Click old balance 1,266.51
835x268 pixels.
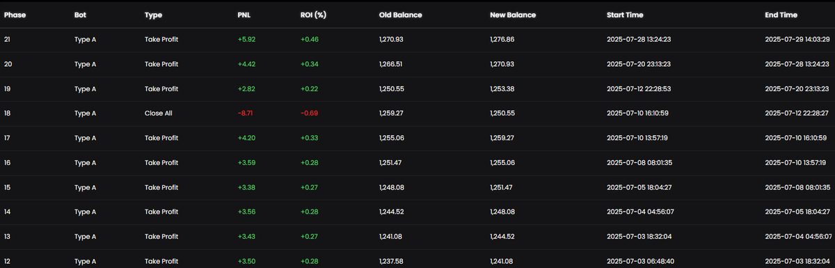click(391, 64)
